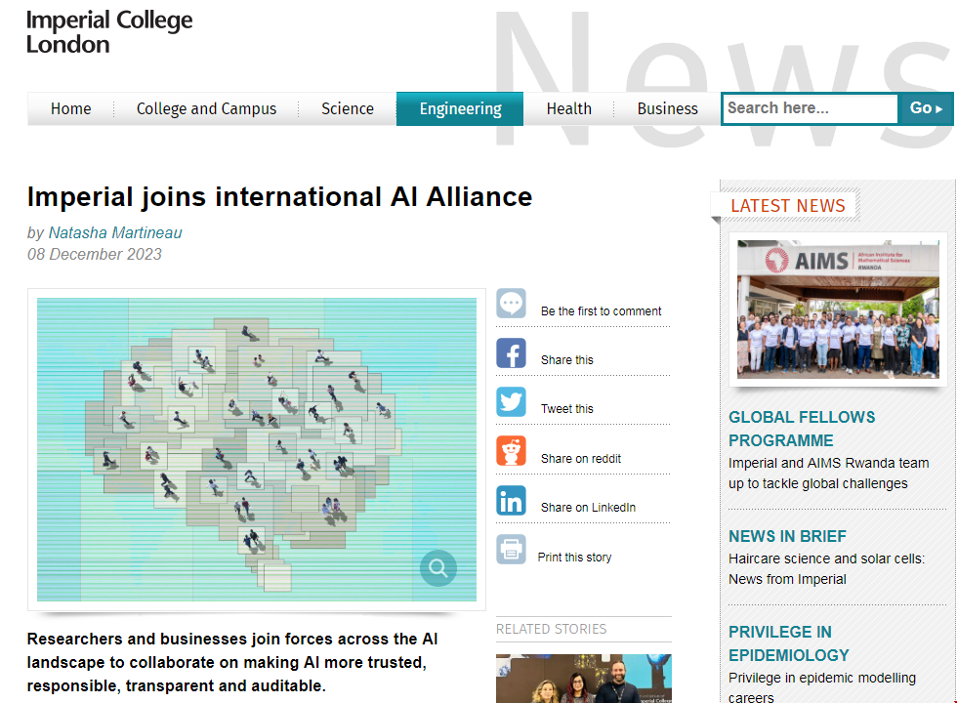
Task: Open the Global Fellows Programme story
Action: click(801, 429)
